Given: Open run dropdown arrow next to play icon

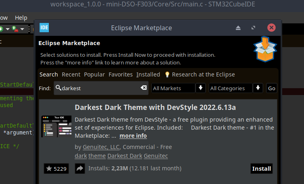Looking at the screenshot, I should [x=8, y=29].
